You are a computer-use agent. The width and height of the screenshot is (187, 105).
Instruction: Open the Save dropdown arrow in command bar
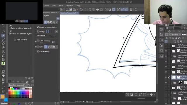pos(77,9)
